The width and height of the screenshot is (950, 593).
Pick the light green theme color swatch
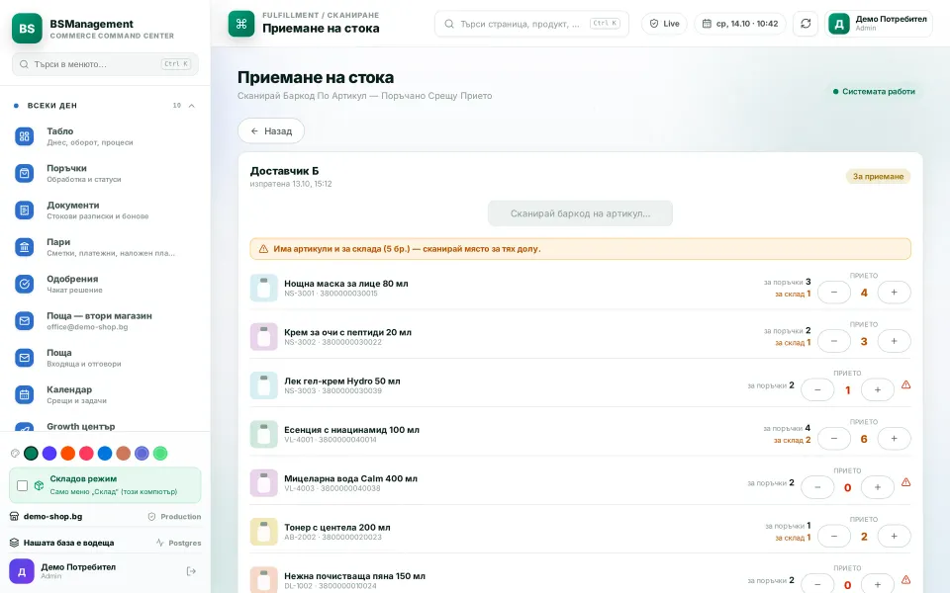(x=160, y=454)
